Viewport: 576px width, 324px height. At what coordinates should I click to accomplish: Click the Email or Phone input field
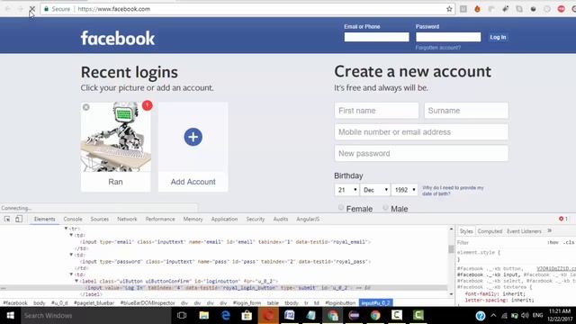pos(376,37)
